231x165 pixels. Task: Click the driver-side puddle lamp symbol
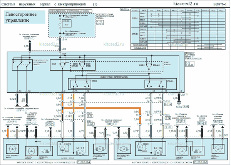[12, 149]
